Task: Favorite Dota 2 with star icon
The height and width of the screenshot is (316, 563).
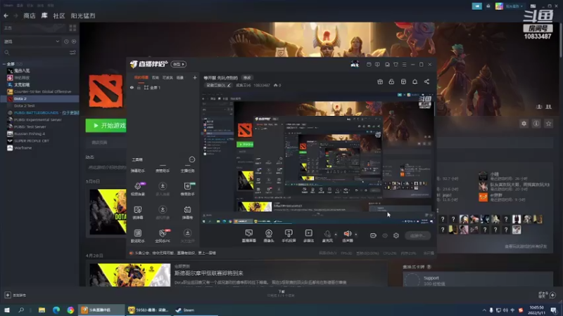Action: tap(548, 124)
